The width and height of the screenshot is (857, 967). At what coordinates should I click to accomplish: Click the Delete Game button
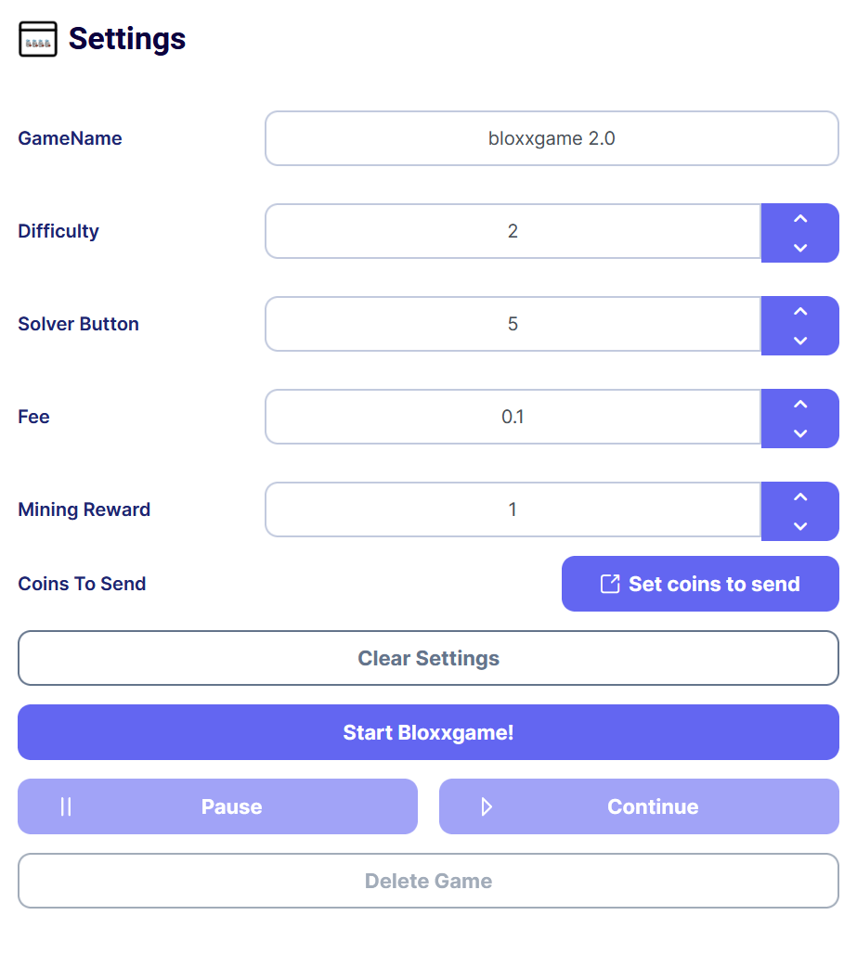[x=428, y=881]
